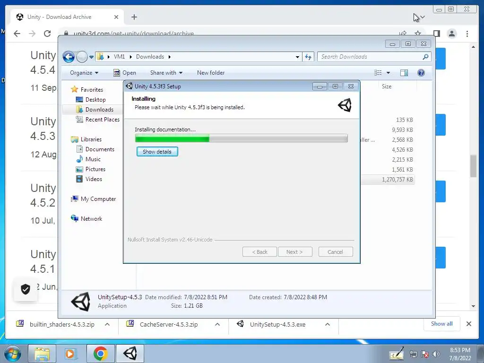Click the shield privacy badge icon
This screenshot has height=363, width=484.
click(x=26, y=289)
